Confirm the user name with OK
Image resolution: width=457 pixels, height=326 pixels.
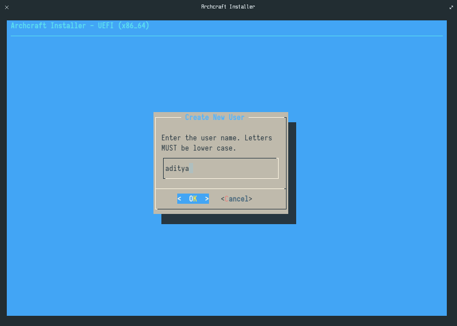pyautogui.click(x=193, y=199)
